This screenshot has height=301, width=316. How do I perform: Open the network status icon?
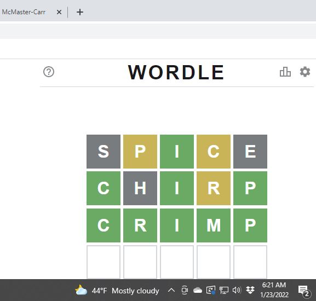point(223,290)
